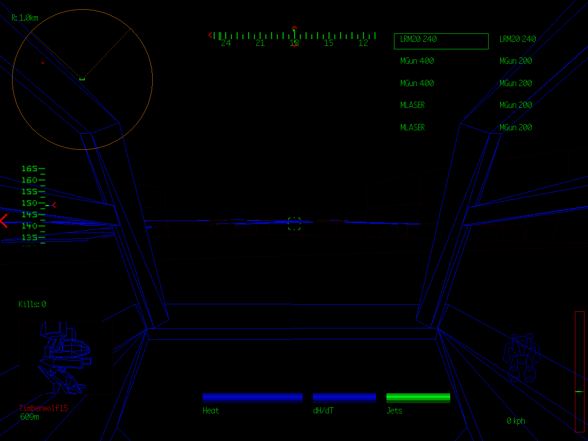Image resolution: width=588 pixels, height=441 pixels.
Task: Click the green player marker at radar center
Action: pyautogui.click(x=82, y=79)
